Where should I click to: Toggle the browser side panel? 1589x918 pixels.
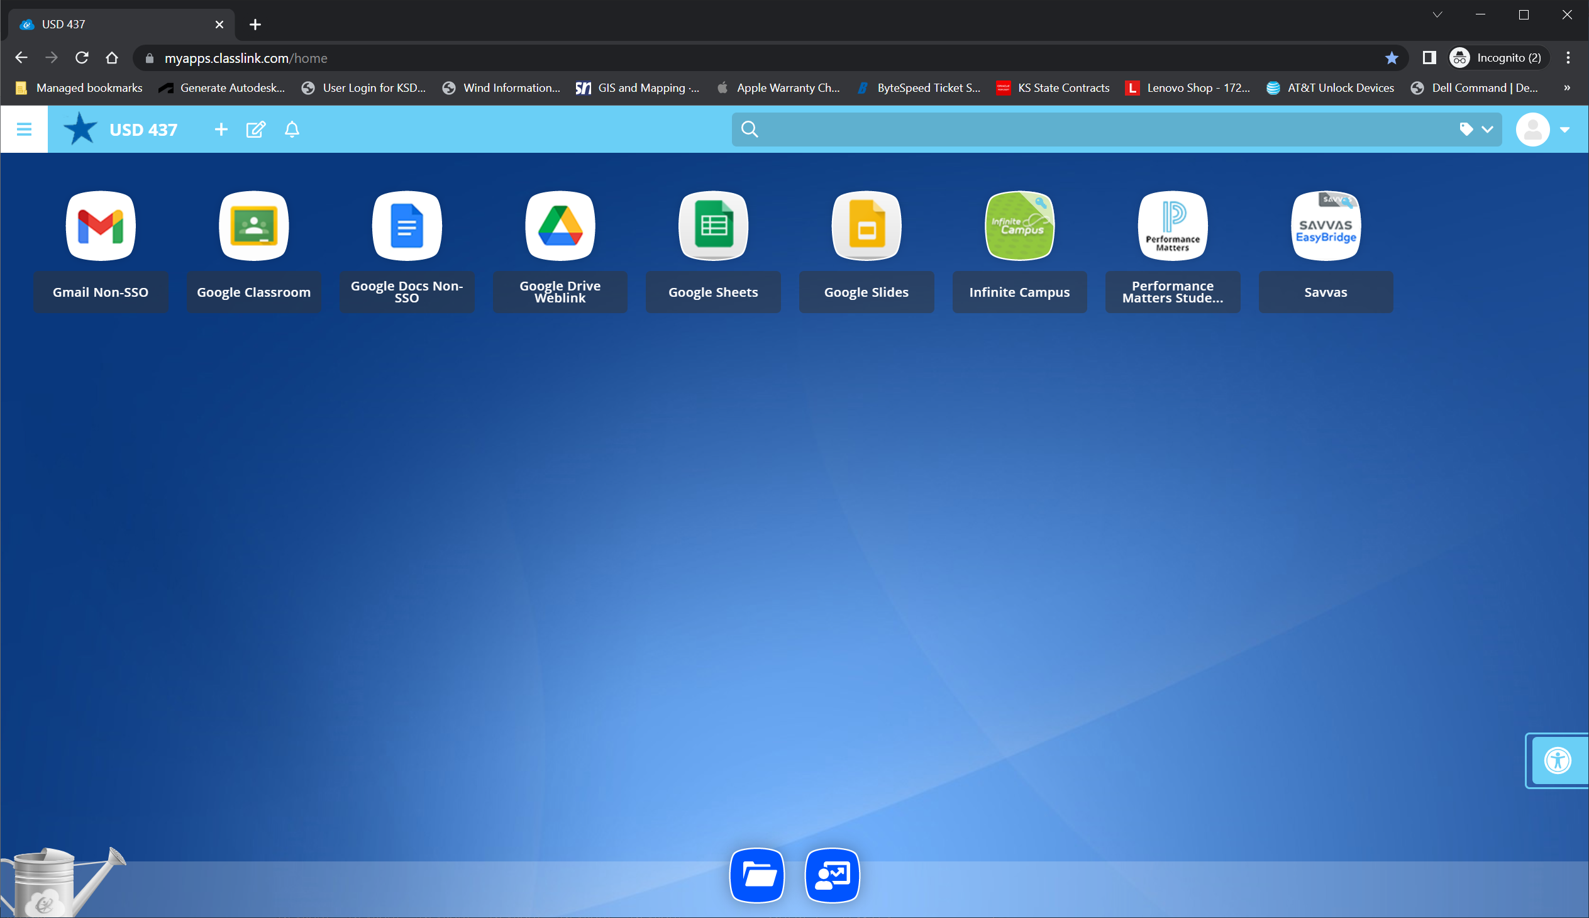(1429, 58)
